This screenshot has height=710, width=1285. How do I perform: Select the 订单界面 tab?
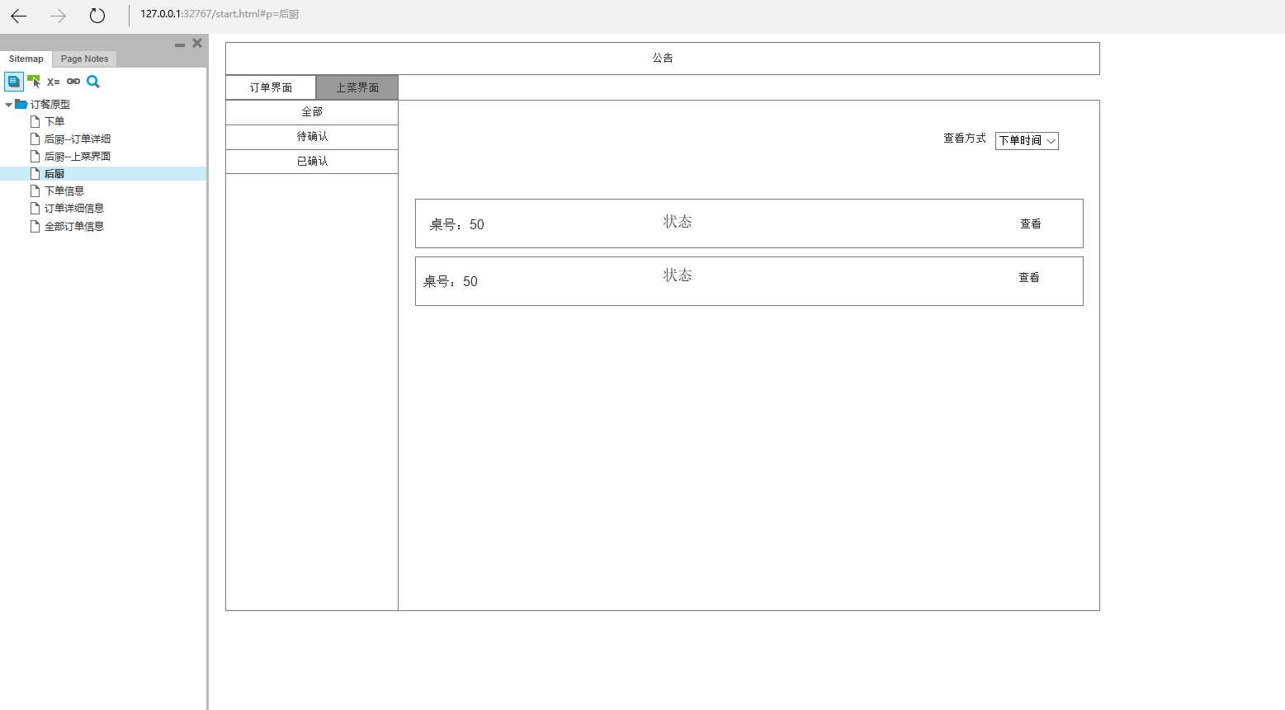[x=271, y=87]
